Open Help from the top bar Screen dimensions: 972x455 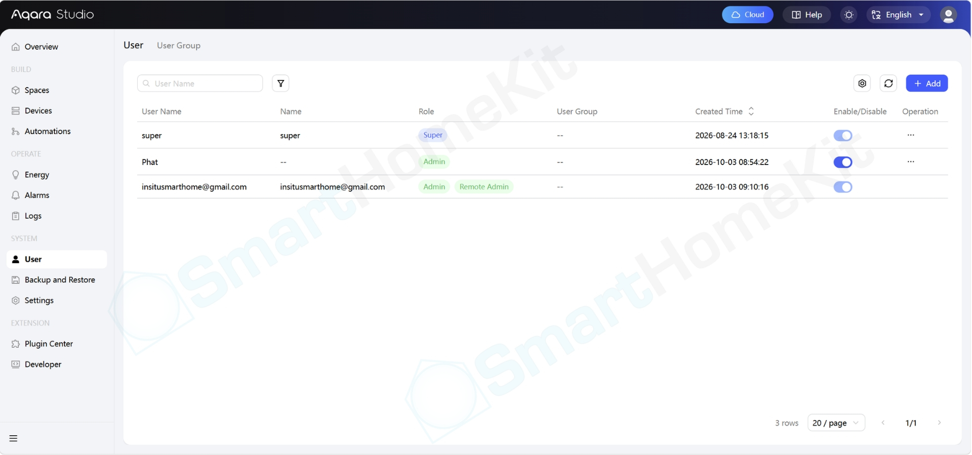(x=806, y=15)
